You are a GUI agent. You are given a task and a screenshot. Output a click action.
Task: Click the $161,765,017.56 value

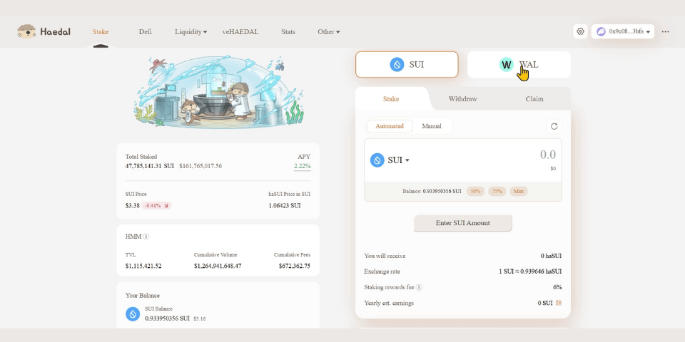(x=201, y=166)
